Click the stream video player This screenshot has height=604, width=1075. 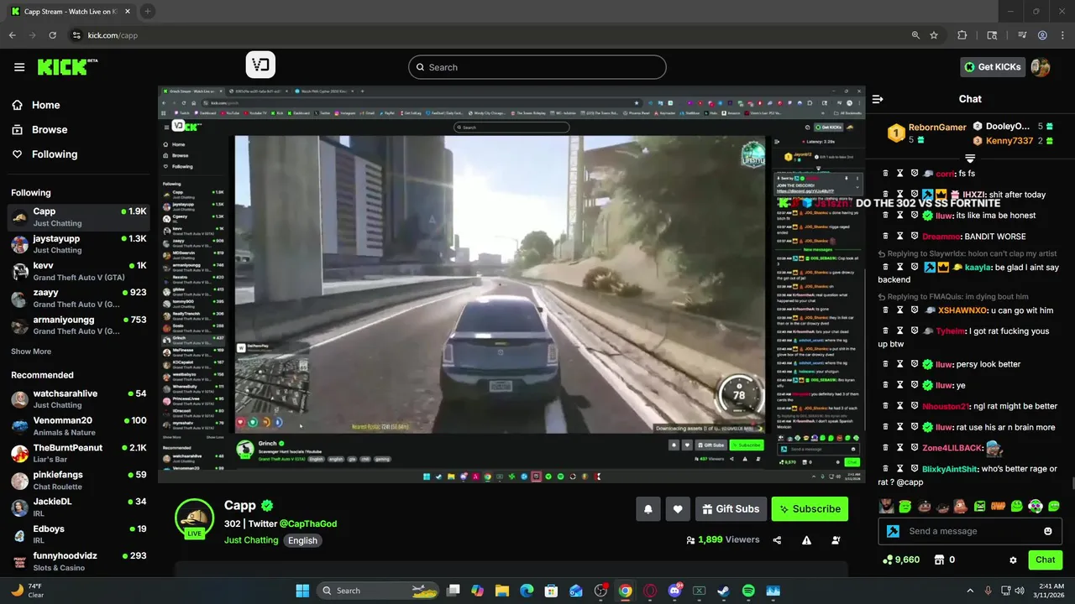tap(511, 284)
